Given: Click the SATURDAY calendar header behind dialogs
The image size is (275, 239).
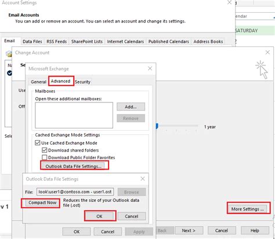Looking at the screenshot, I should pos(247,31).
